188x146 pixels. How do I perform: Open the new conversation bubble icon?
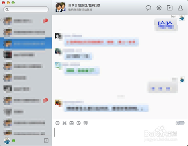pos(148,8)
